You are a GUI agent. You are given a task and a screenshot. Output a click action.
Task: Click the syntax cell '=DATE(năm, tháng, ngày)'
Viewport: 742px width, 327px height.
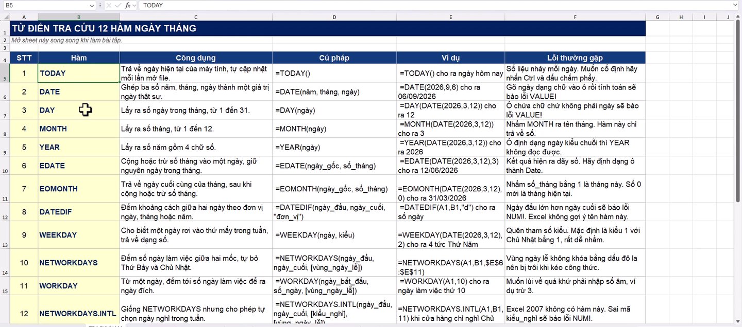pyautogui.click(x=334, y=92)
